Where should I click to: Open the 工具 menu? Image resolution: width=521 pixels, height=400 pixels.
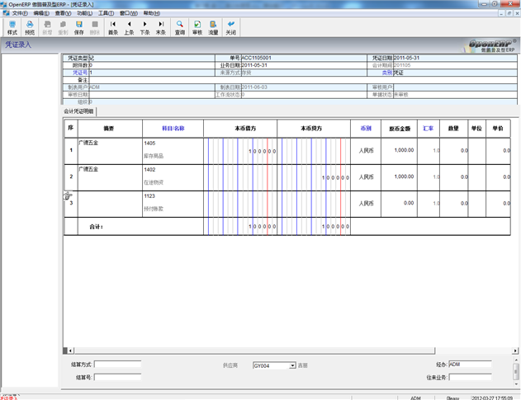[106, 13]
